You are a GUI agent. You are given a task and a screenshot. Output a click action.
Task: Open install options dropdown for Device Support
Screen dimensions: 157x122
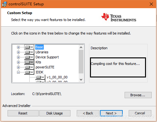click(x=29, y=57)
